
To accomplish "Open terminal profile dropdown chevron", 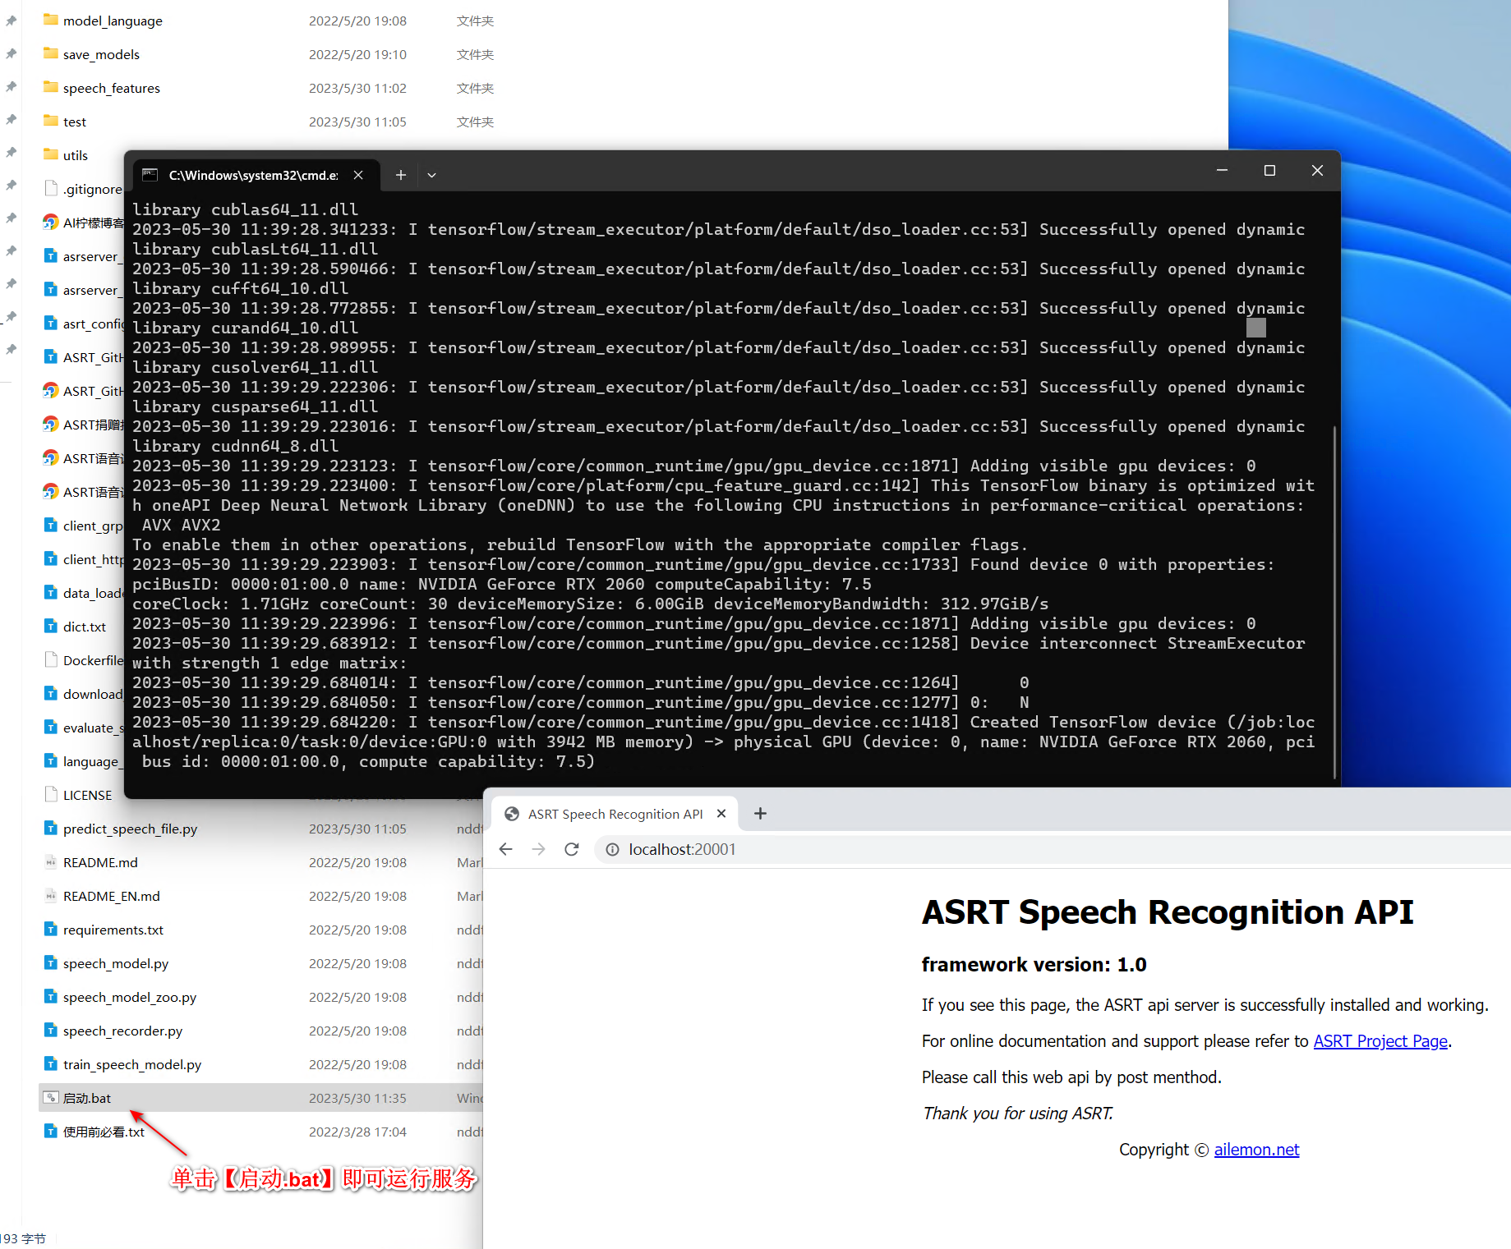I will [431, 175].
